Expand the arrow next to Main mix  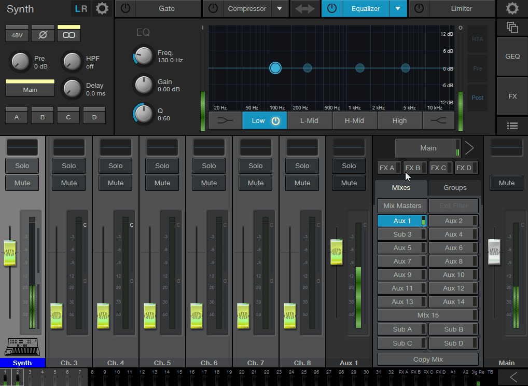pyautogui.click(x=469, y=148)
